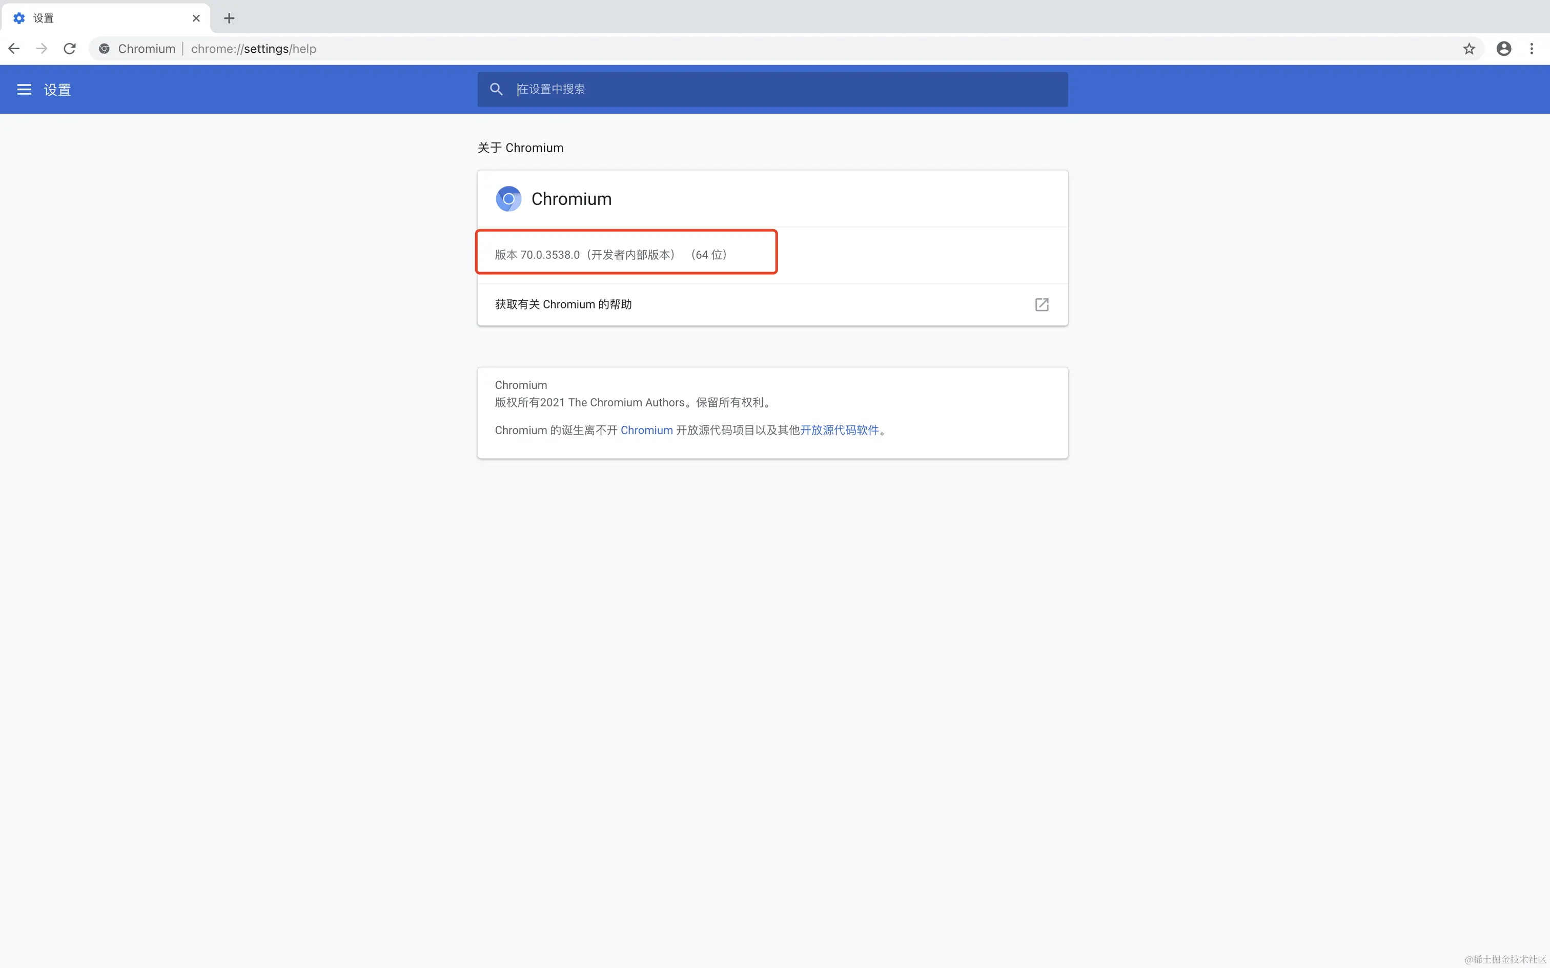Viewport: 1550px width, 968px height.
Task: Click the Chromium logo in about card
Action: tap(508, 199)
